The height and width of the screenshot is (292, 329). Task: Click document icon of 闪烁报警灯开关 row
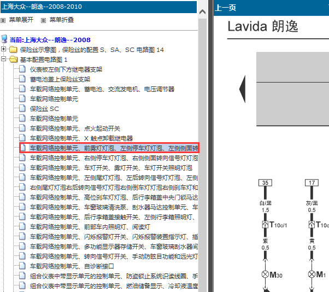[x=22, y=236]
